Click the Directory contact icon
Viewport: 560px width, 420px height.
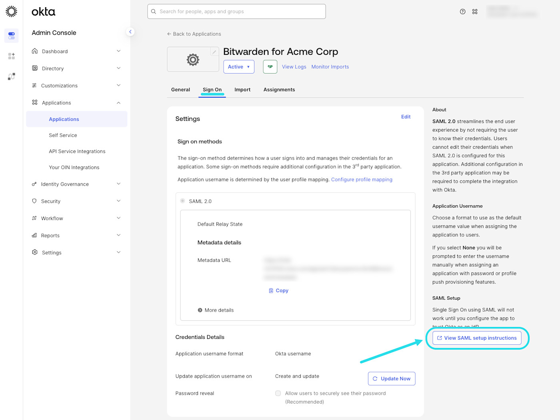click(35, 68)
